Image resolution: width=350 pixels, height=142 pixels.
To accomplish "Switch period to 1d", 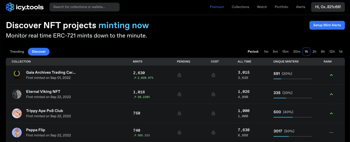I will [340, 52].
